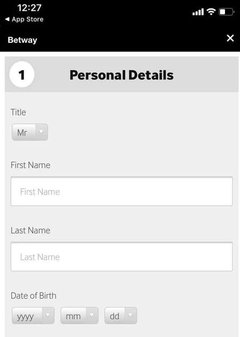Close the Betway registration form
The height and width of the screenshot is (337, 240).
[x=230, y=38]
